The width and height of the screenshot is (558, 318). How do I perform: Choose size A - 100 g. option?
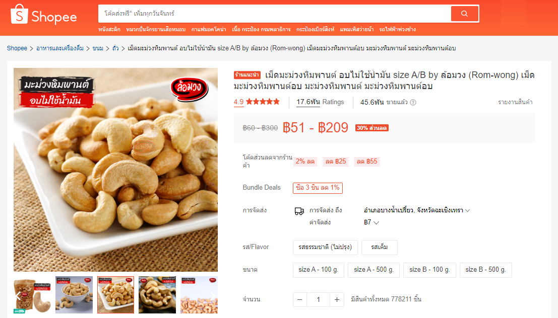click(x=319, y=270)
